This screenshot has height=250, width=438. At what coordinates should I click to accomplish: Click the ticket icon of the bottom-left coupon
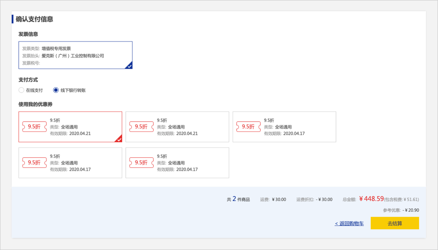pos(35,162)
